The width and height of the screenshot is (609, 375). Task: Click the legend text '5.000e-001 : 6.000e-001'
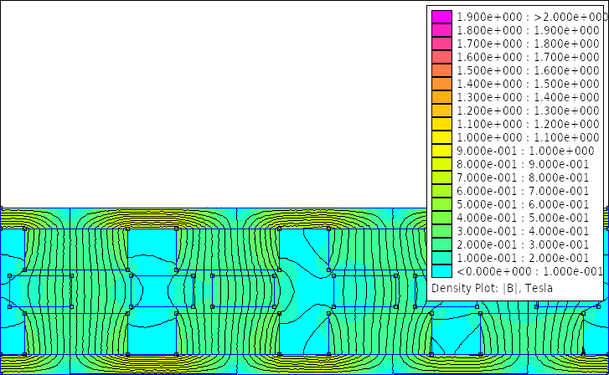523,204
